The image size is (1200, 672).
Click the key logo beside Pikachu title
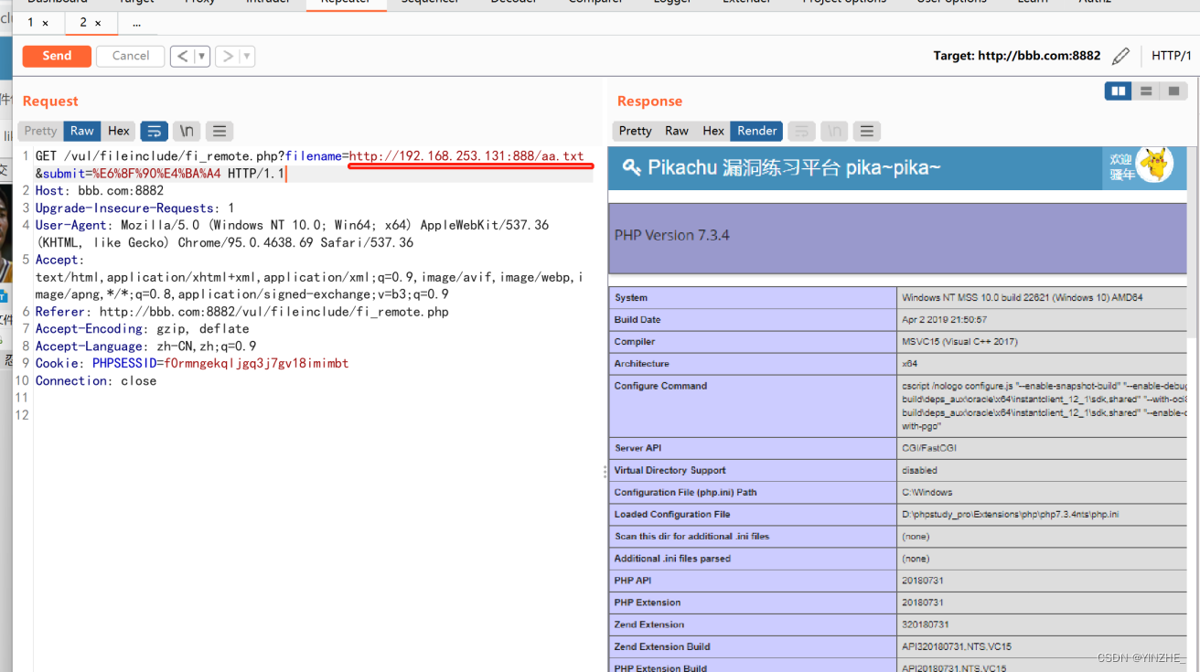(631, 167)
